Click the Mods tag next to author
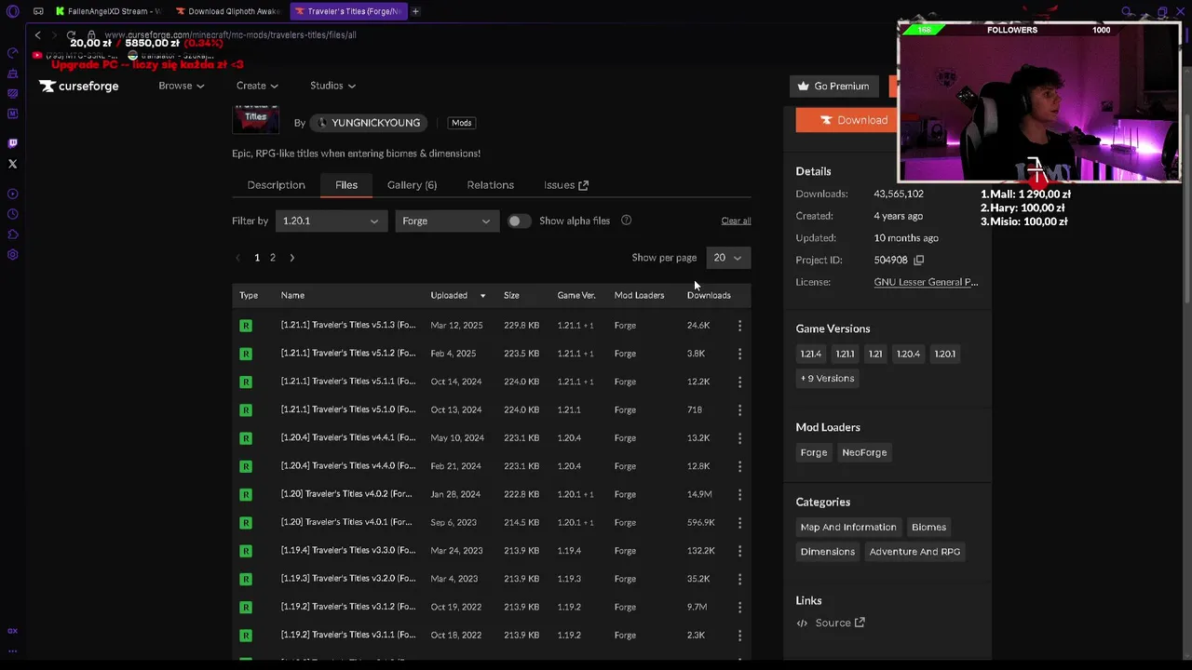1192x670 pixels. (461, 123)
